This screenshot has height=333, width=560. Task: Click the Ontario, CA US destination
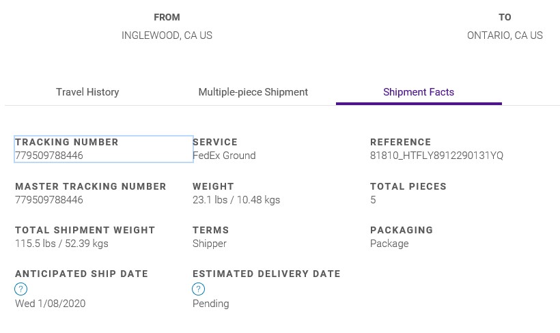505,35
